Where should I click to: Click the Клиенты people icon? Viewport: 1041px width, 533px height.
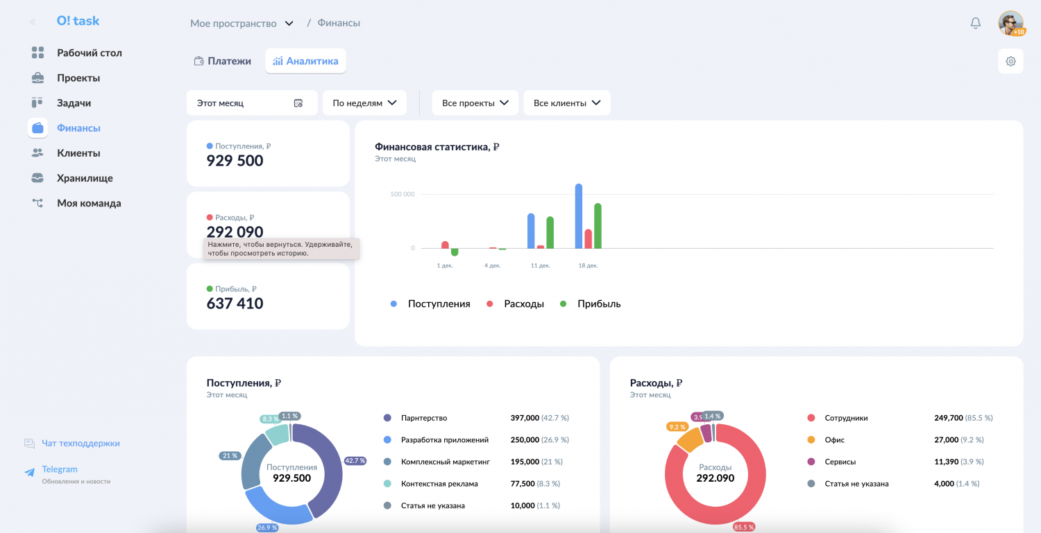click(37, 153)
